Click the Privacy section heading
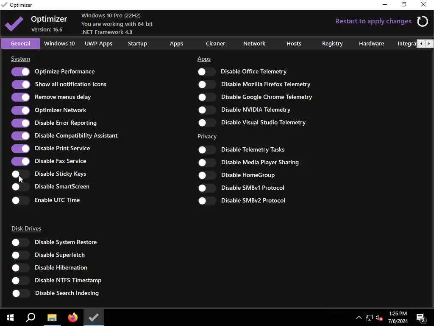The height and width of the screenshot is (326, 434). click(x=207, y=136)
